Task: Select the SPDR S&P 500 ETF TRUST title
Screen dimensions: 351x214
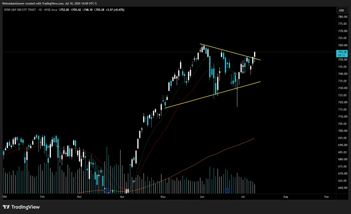Action: click(x=20, y=10)
